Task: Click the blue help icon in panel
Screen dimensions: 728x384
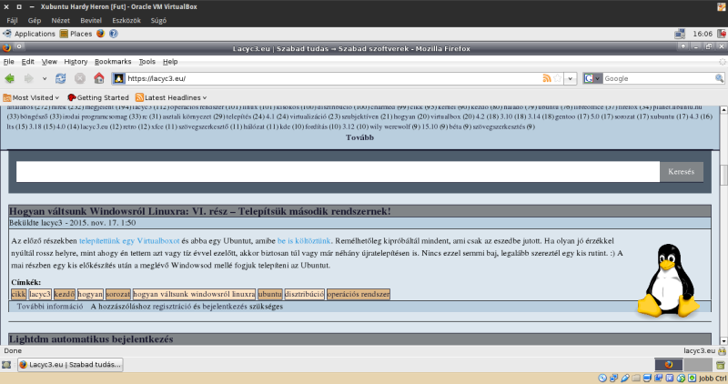Action: tap(113, 34)
